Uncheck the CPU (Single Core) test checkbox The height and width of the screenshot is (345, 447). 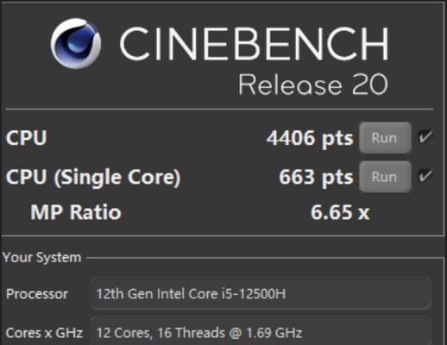tap(425, 176)
